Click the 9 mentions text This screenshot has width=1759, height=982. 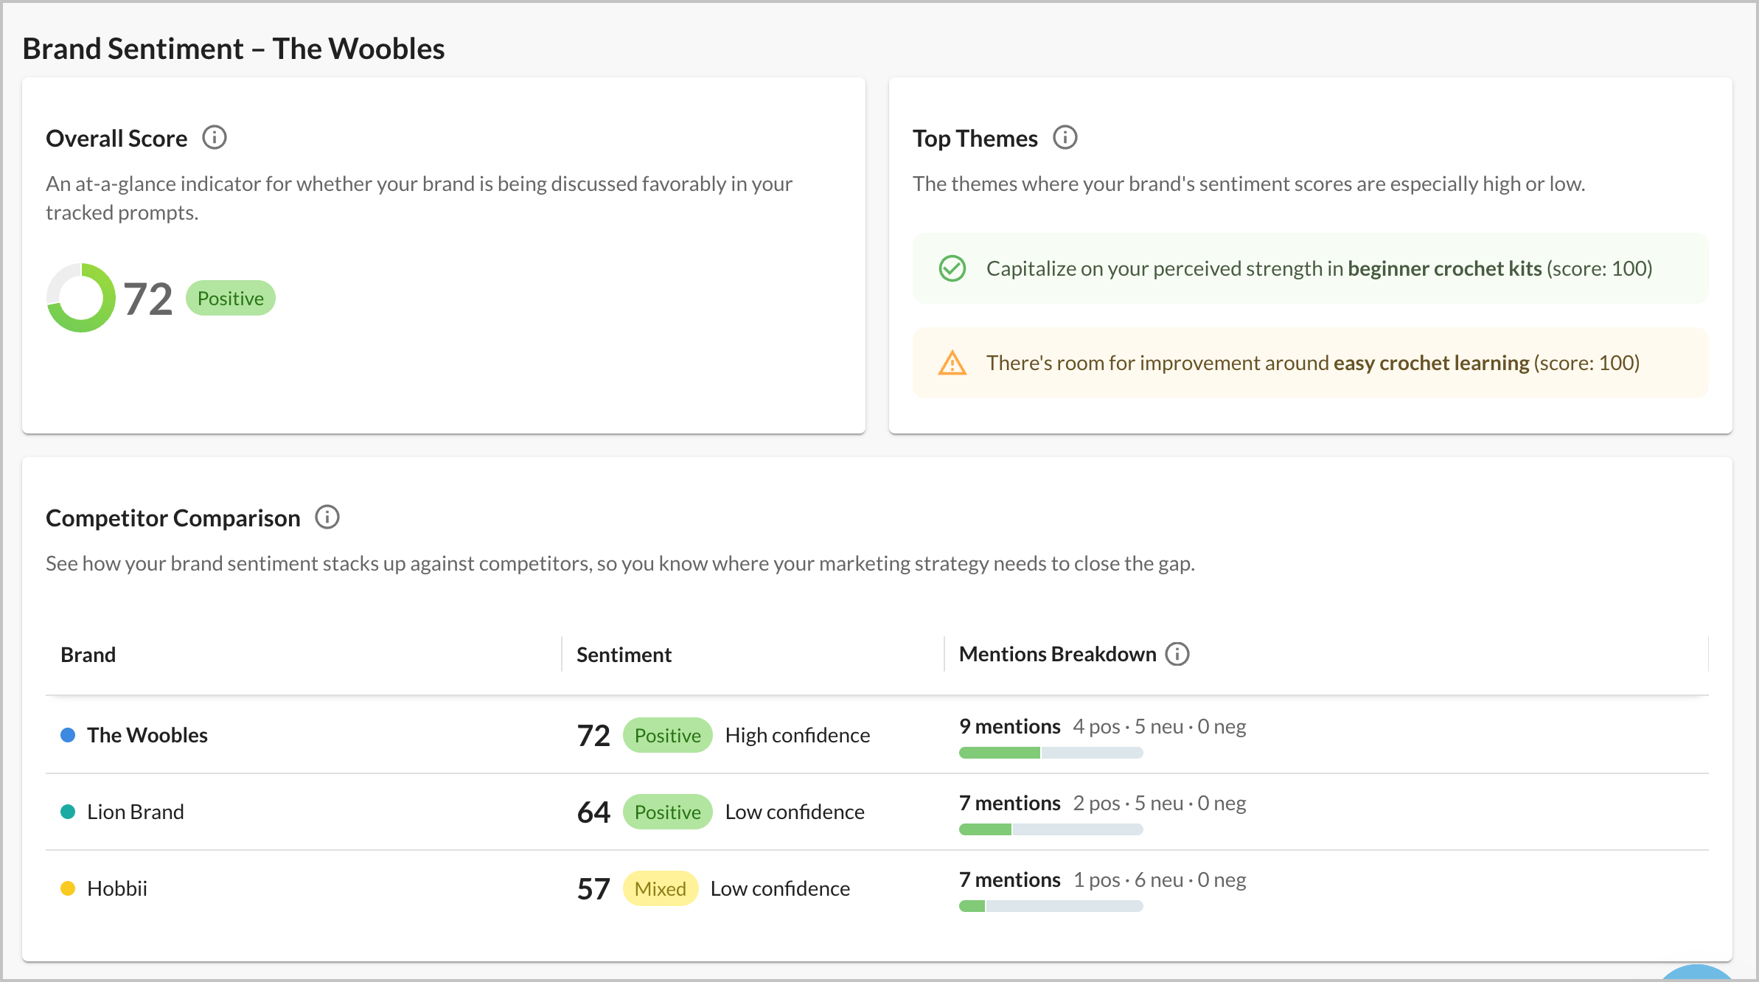(1010, 726)
